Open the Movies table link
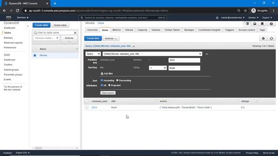Image resolution: width=278 pixels, height=156 pixels. [43, 55]
